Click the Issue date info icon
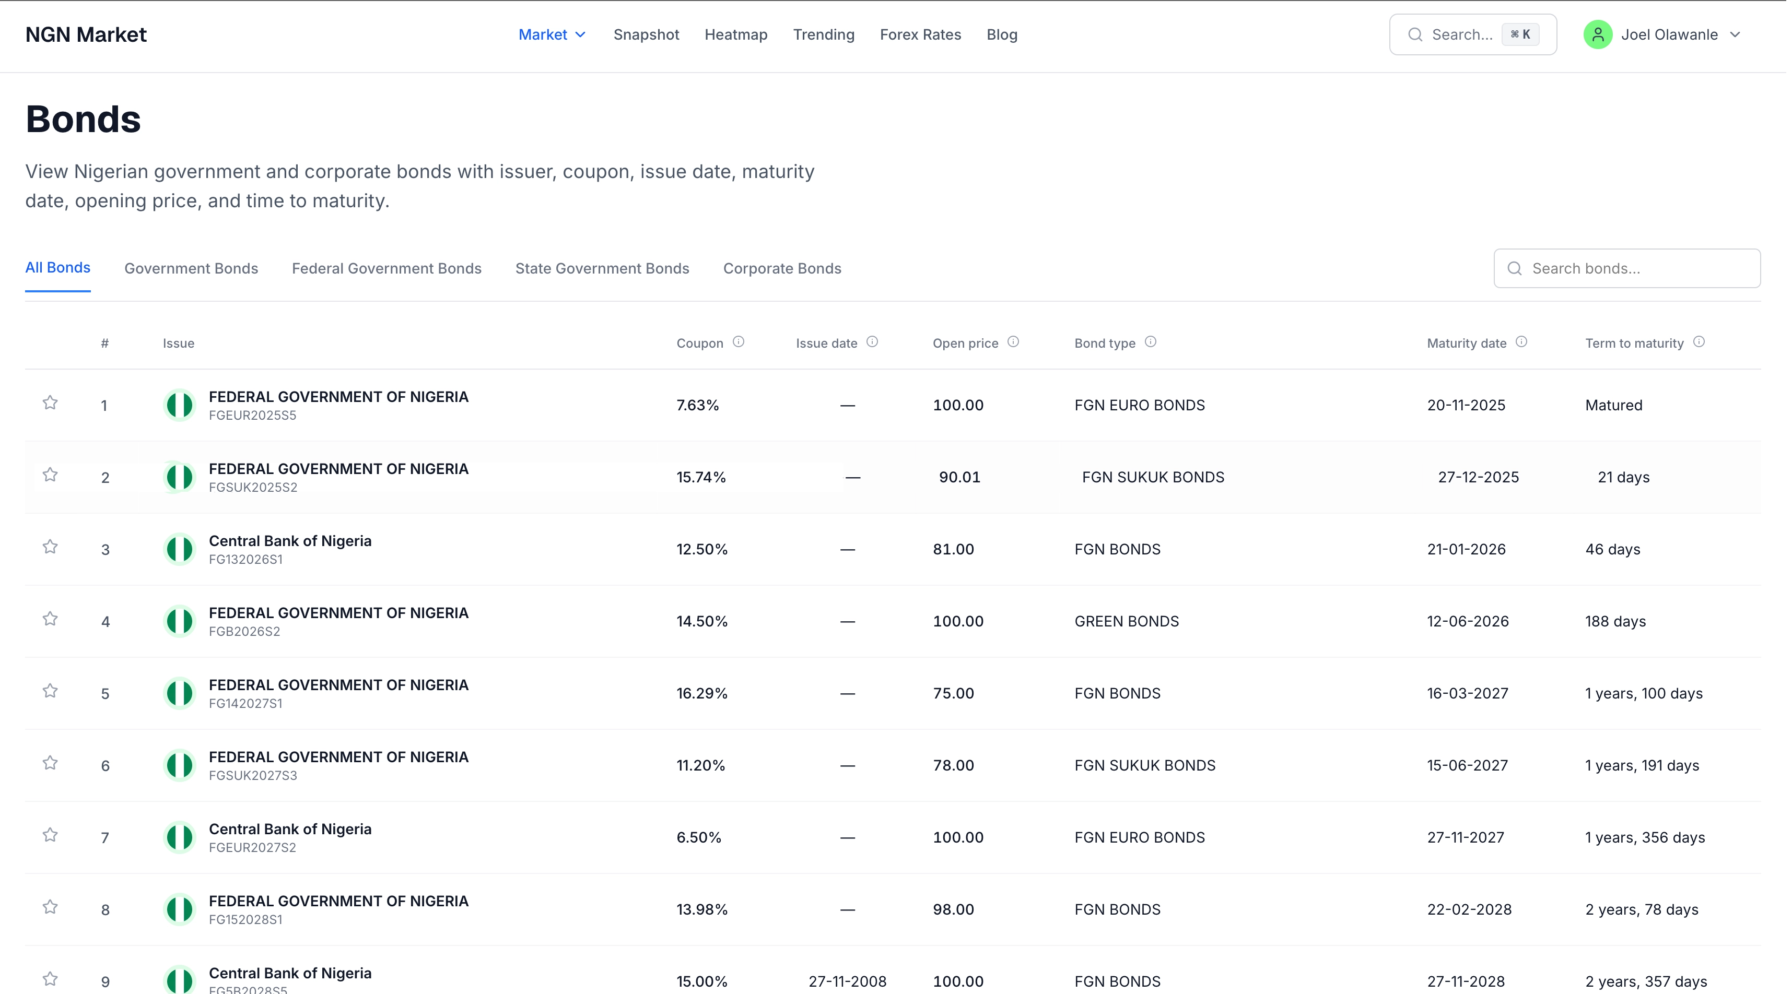Image resolution: width=1792 pixels, height=994 pixels. point(872,342)
